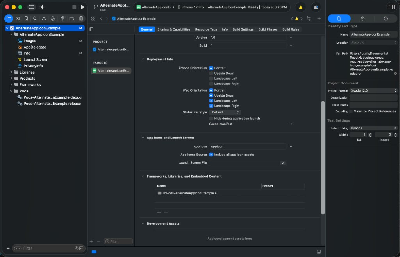
Task: Enable Minimize Project References
Action: click(351, 111)
